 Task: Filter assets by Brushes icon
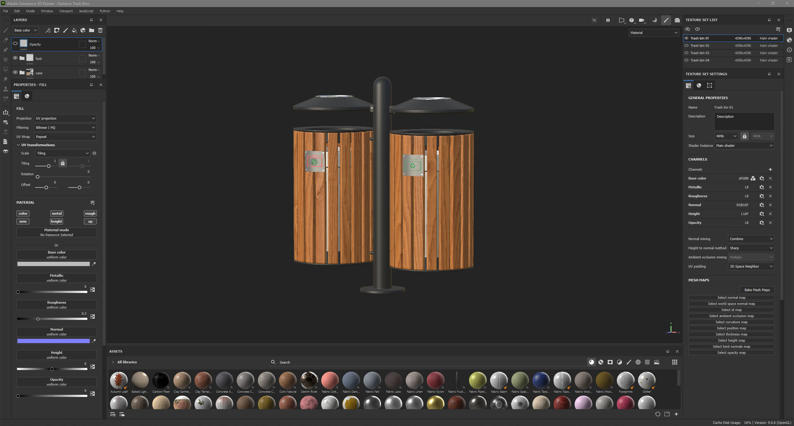point(629,362)
